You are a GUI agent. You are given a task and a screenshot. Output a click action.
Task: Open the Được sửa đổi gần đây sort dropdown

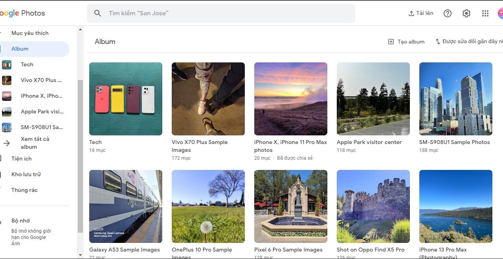469,42
